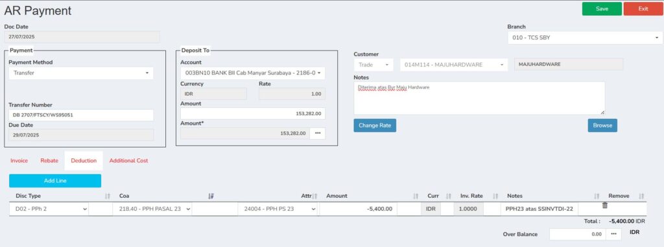Open the Additional Cost tab
This screenshot has height=247, width=664.
pos(129,160)
